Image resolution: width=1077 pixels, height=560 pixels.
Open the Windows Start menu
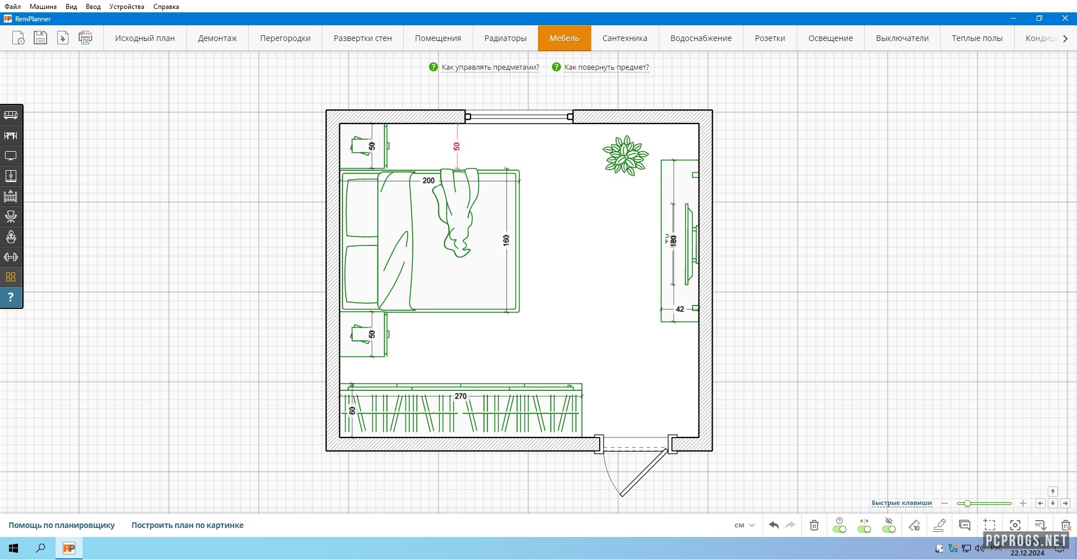click(13, 548)
